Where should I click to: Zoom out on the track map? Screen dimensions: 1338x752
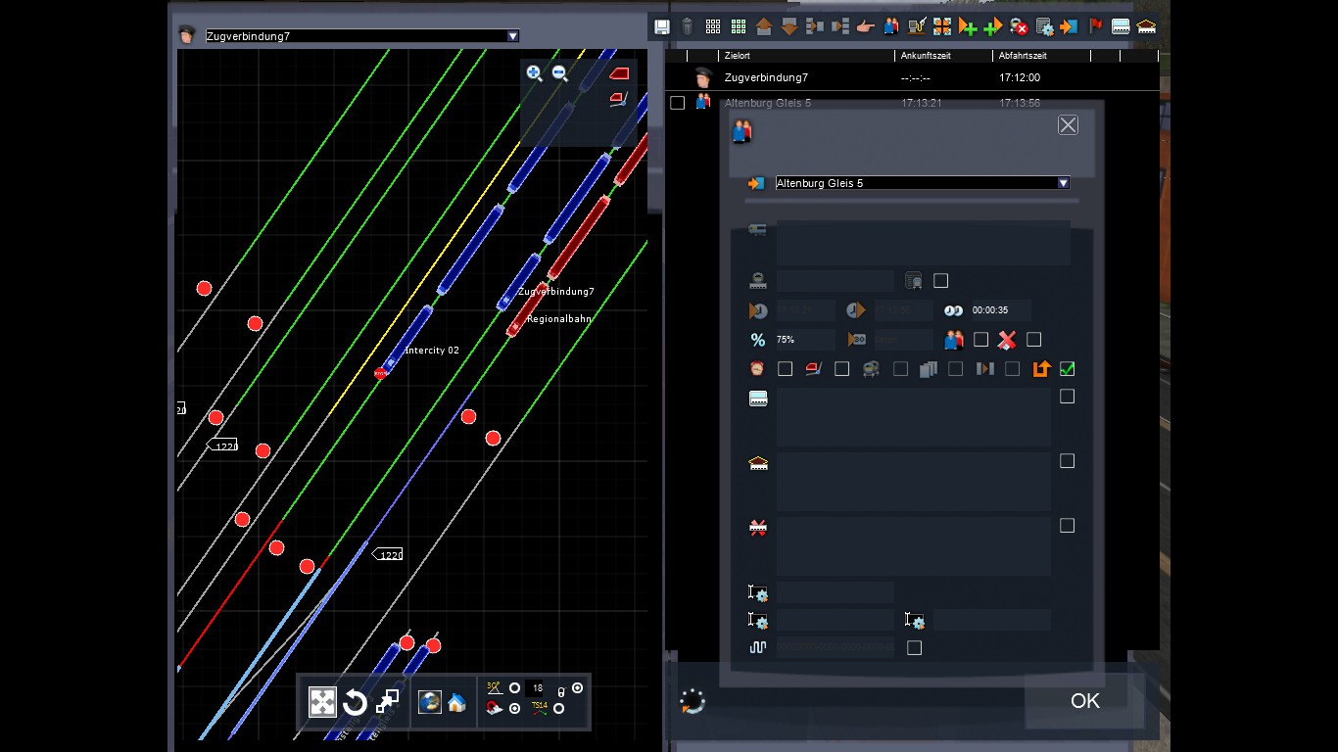click(560, 72)
